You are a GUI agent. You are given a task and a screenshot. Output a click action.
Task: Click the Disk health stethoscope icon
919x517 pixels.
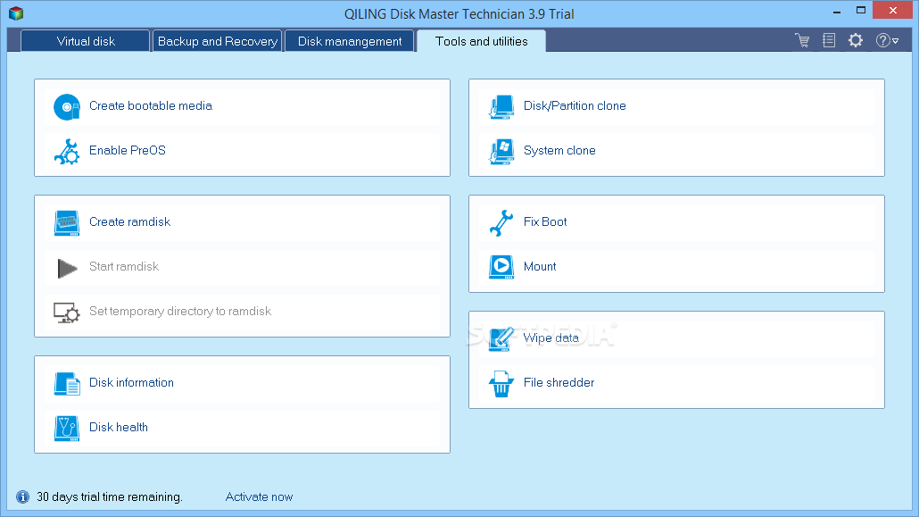(x=67, y=429)
